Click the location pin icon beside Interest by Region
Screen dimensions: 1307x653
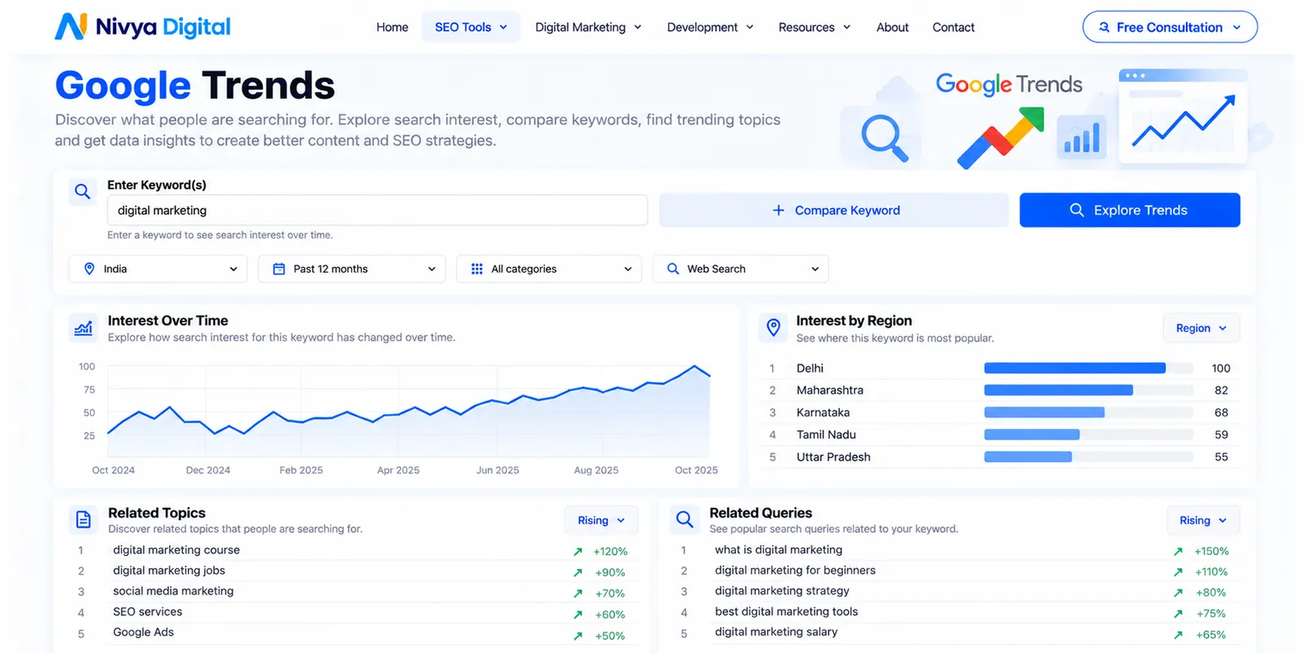(x=773, y=328)
